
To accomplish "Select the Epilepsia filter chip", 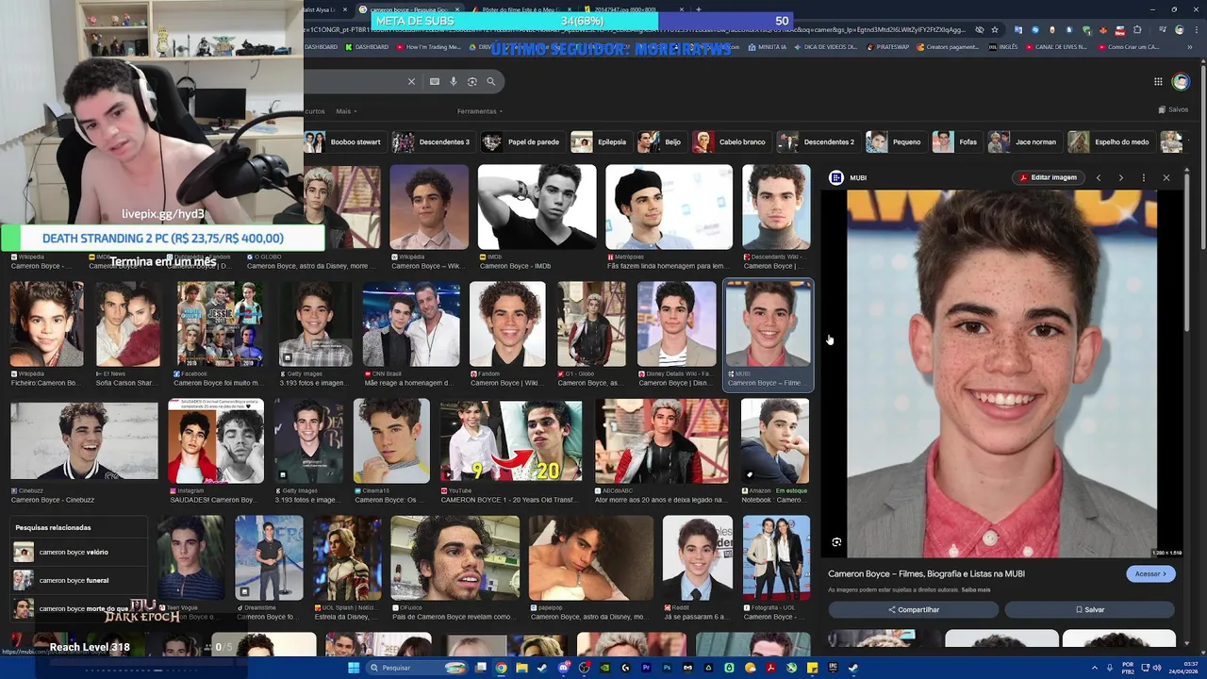I will 600,141.
